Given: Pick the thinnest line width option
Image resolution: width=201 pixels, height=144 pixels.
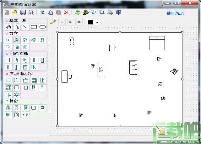Looking at the screenshot, I should 62,22.
